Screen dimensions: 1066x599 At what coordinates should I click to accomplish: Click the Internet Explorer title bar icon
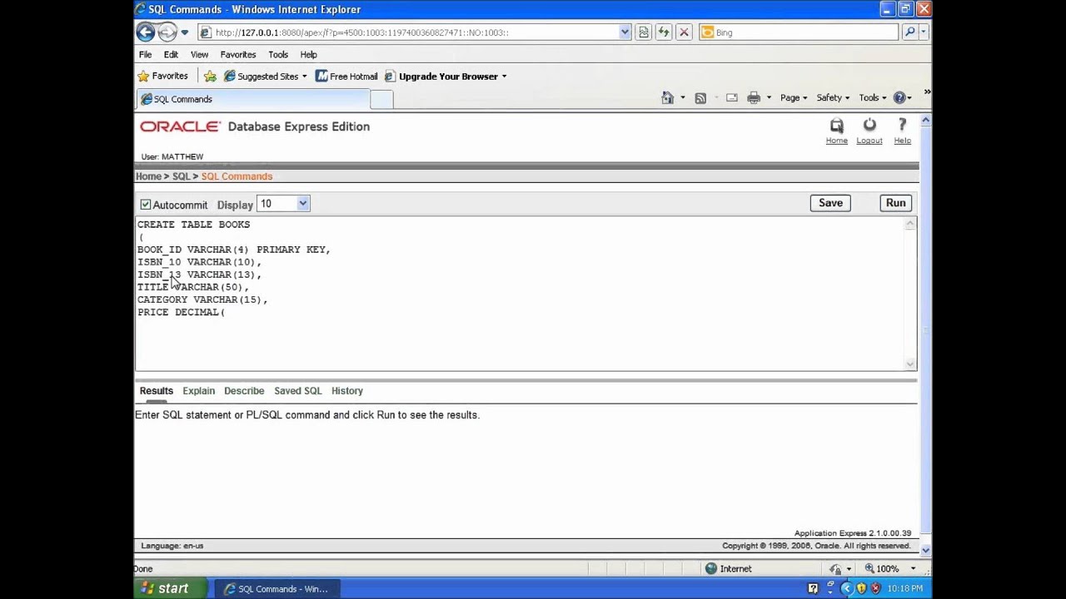tap(142, 9)
